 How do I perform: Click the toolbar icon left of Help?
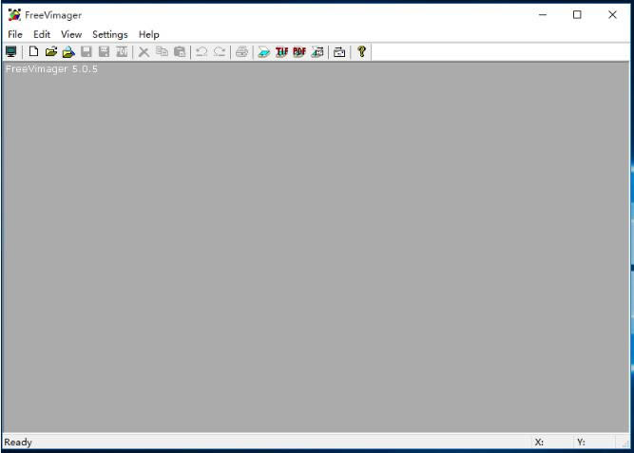339,51
